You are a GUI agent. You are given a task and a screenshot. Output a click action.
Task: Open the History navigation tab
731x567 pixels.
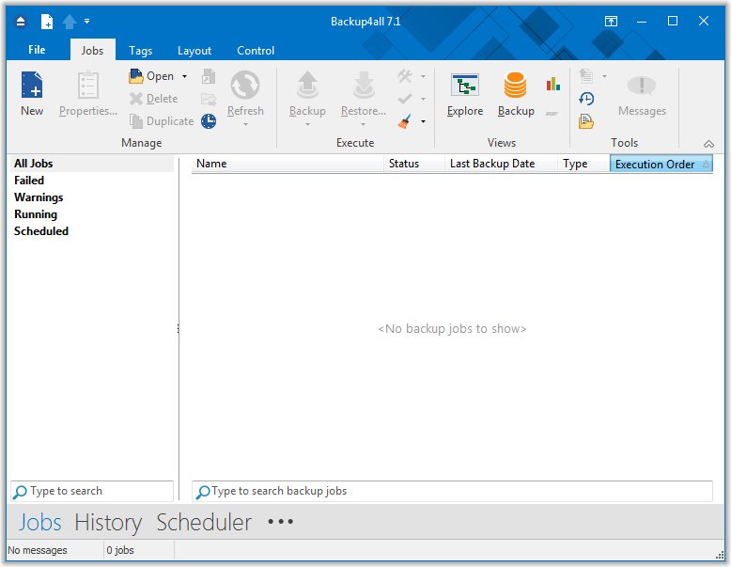pos(108,522)
